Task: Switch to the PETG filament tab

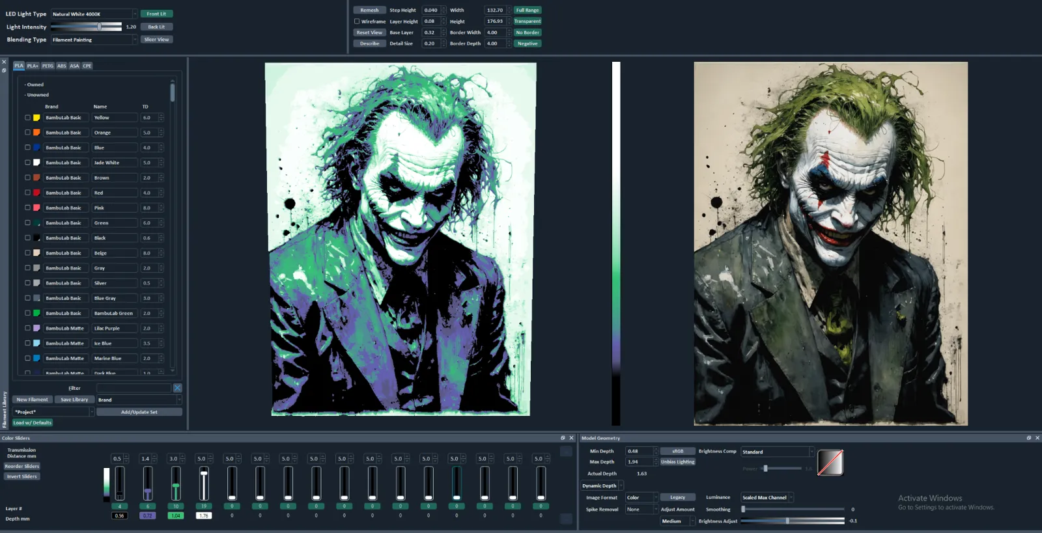Action: (48, 66)
